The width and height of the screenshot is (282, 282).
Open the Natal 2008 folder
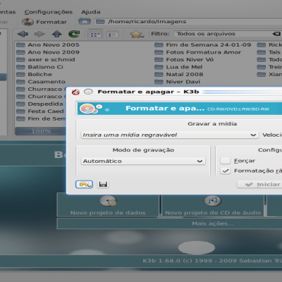pyautogui.click(x=179, y=74)
